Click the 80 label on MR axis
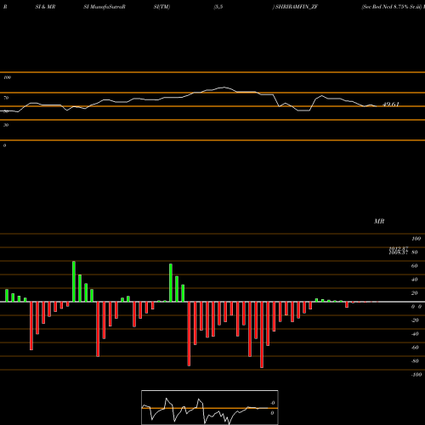The image size is (425, 425). (x=415, y=252)
